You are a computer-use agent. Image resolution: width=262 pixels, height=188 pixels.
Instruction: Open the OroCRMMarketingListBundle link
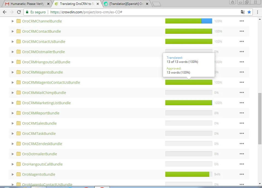46,103
